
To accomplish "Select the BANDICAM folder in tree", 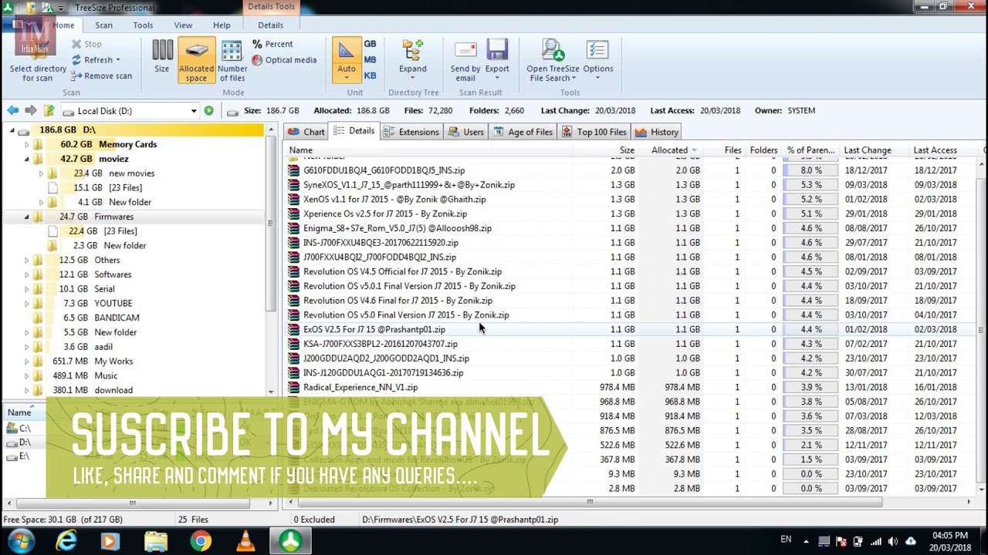I will tap(117, 318).
